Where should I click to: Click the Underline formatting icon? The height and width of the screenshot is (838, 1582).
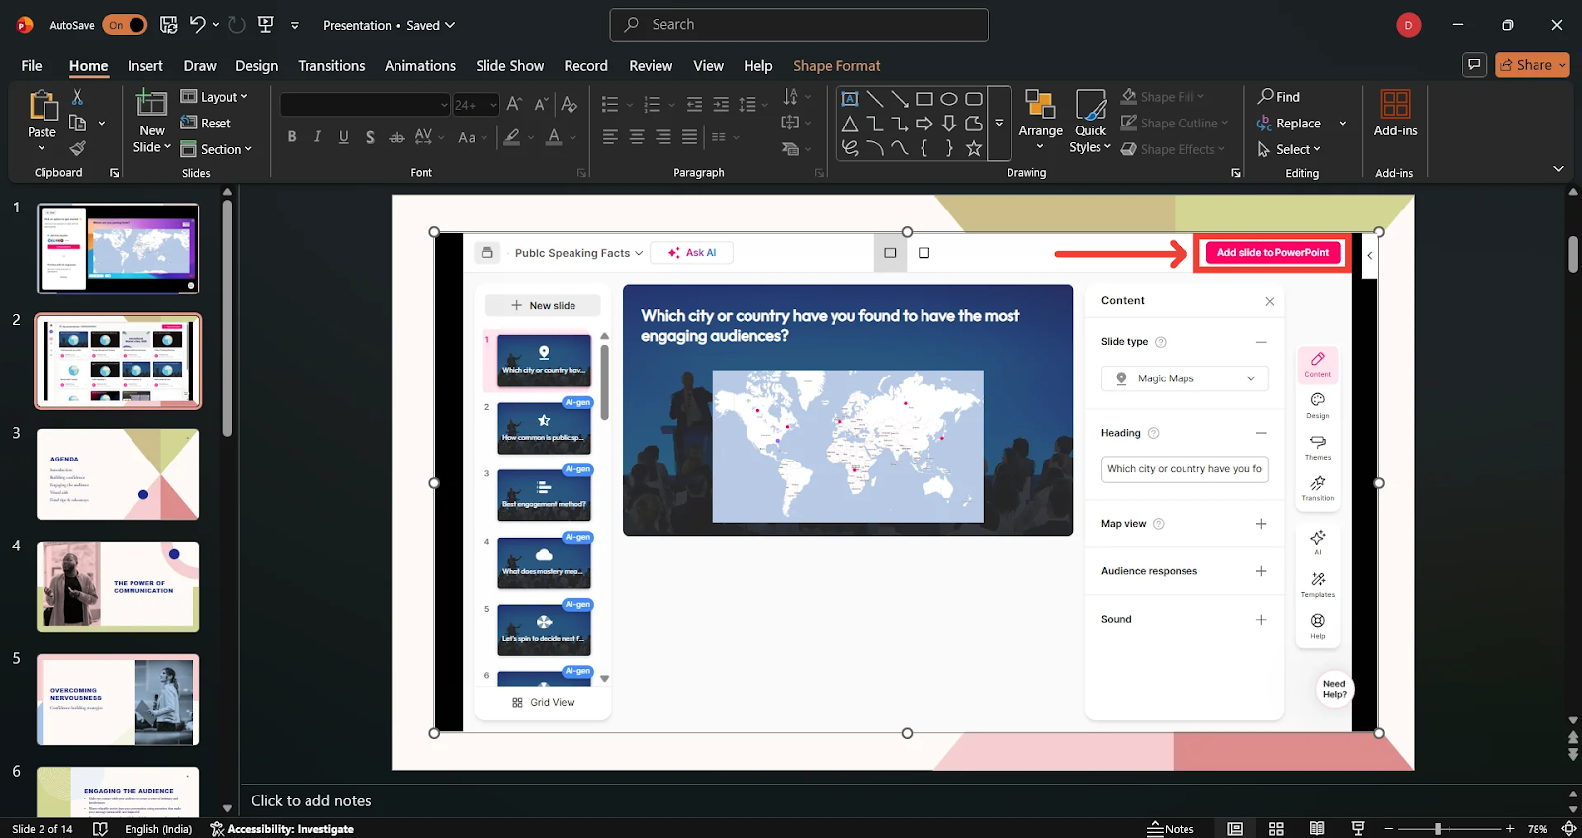[x=343, y=137]
